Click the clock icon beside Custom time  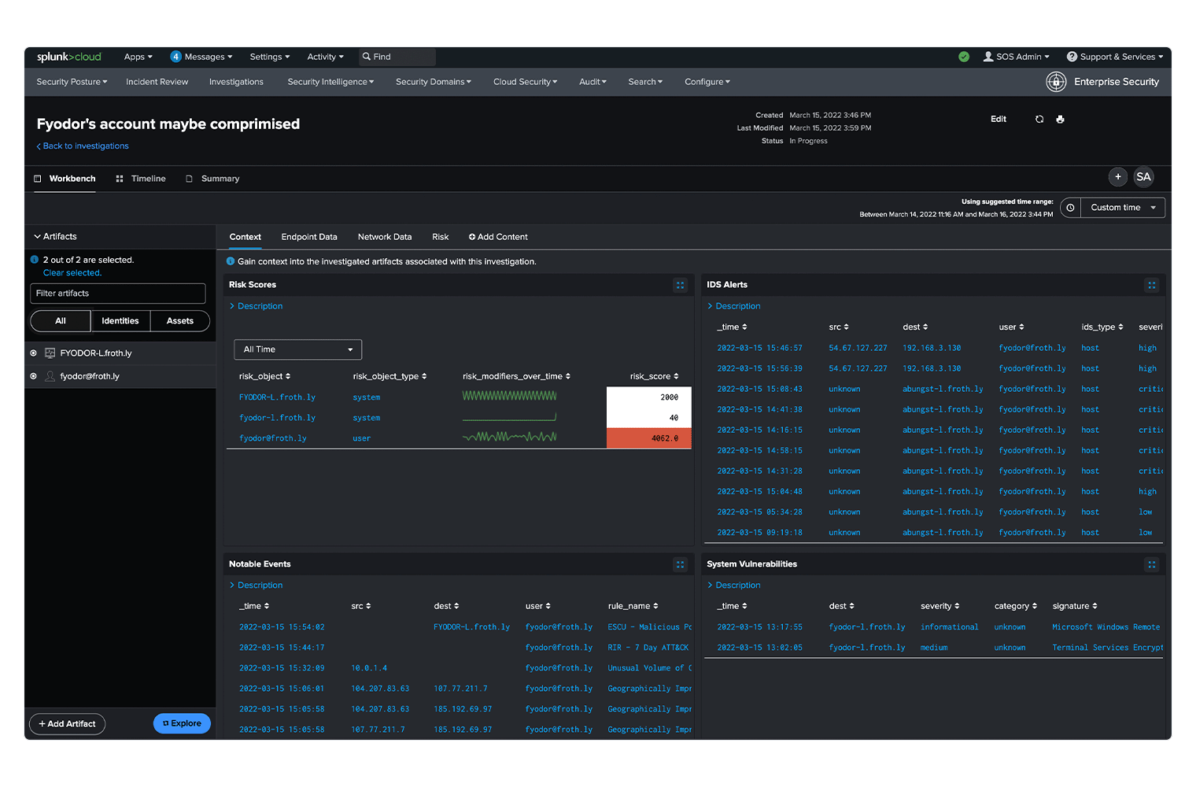pos(1070,207)
